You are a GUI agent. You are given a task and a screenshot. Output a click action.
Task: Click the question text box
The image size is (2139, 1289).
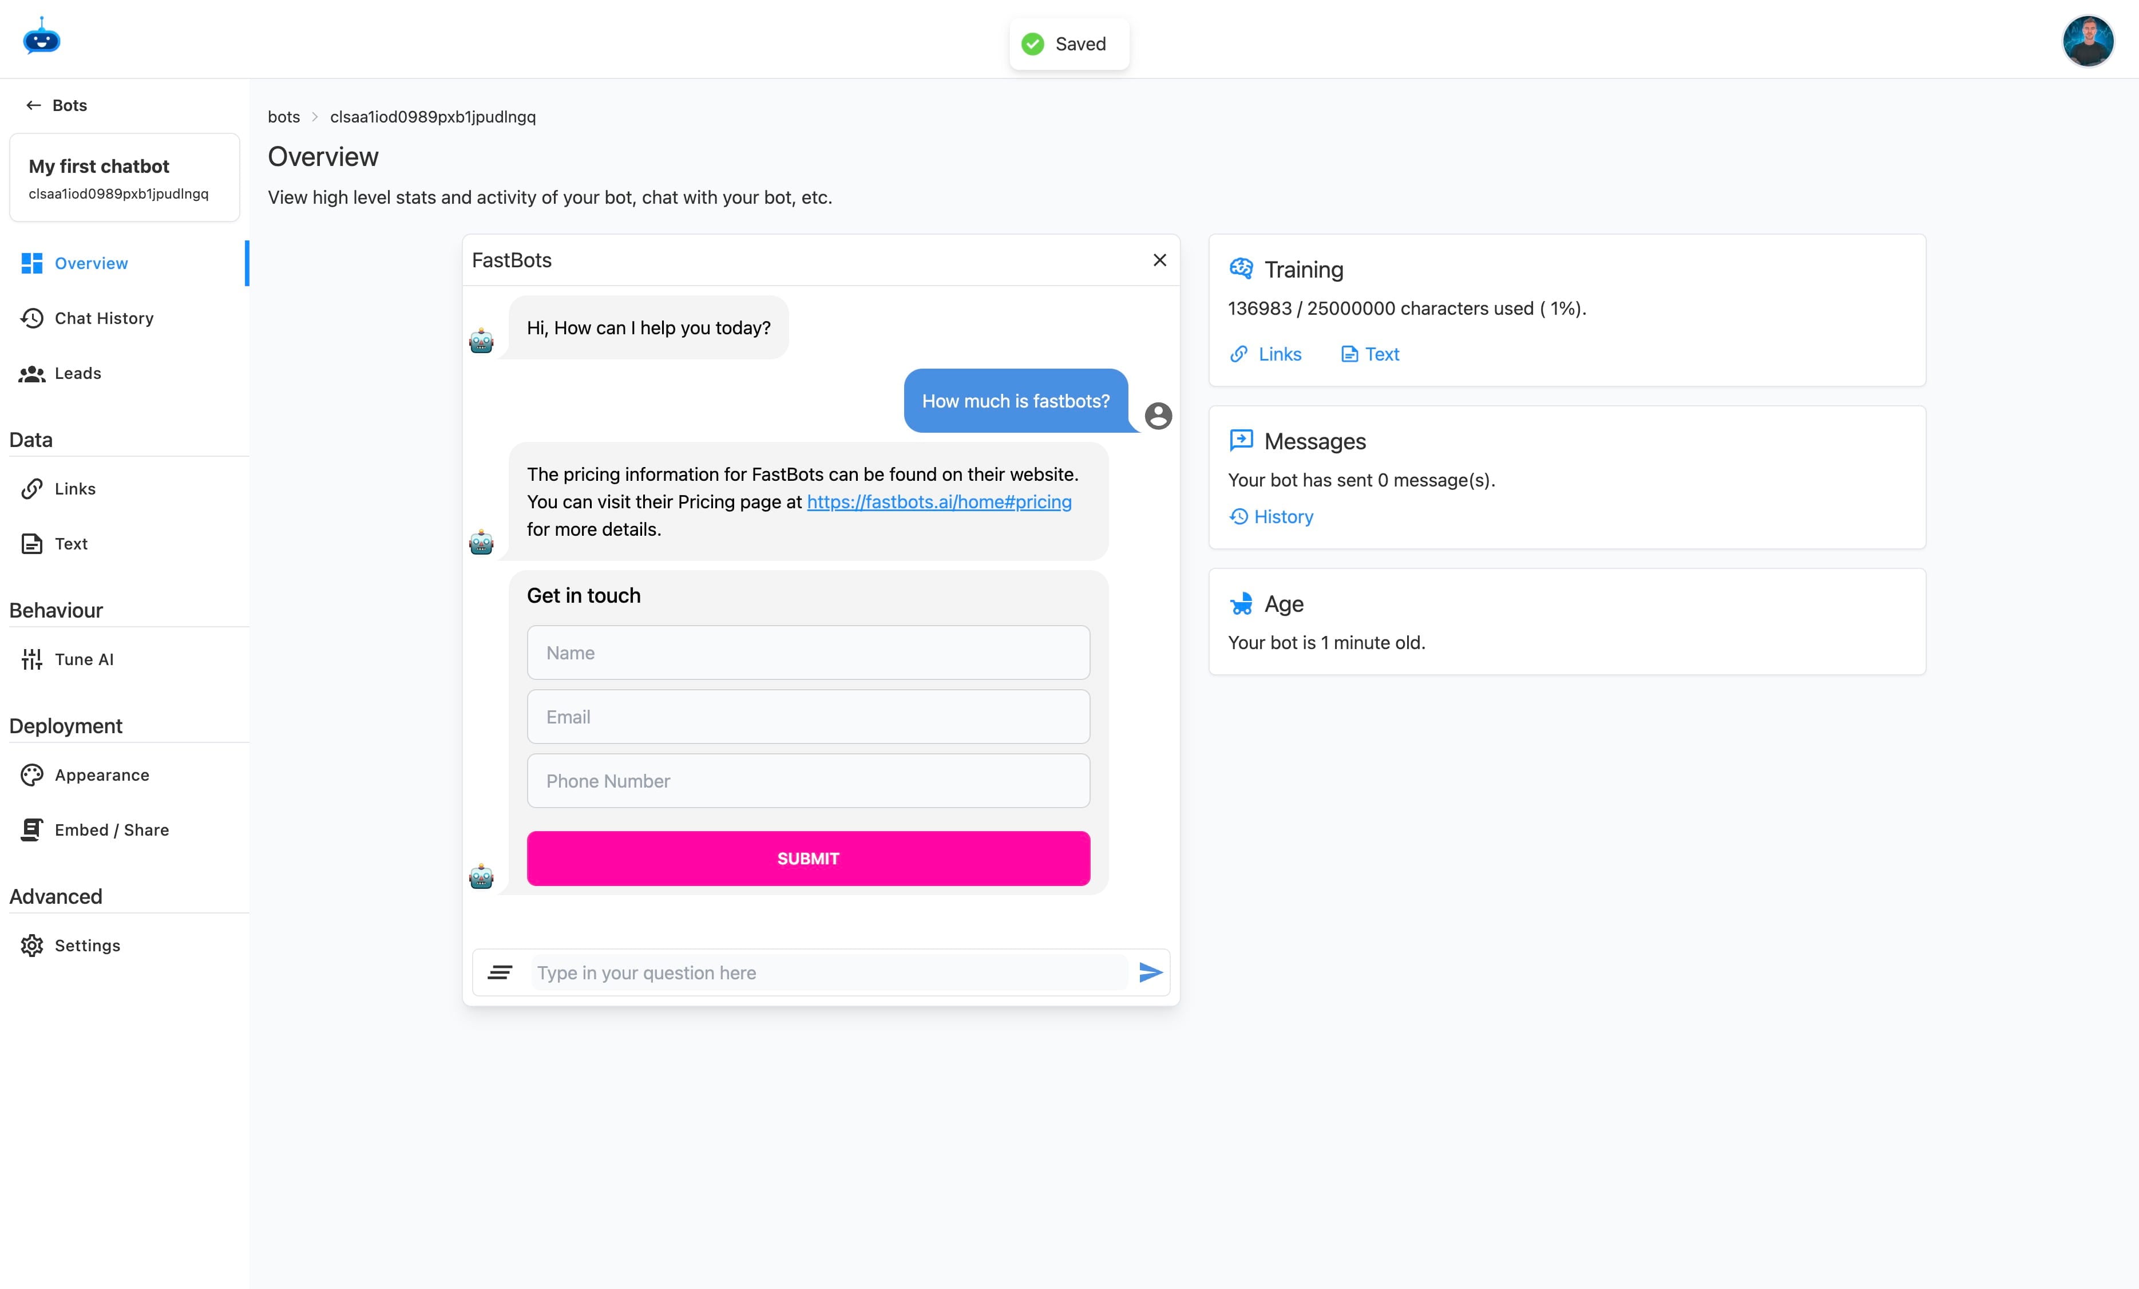click(x=829, y=972)
